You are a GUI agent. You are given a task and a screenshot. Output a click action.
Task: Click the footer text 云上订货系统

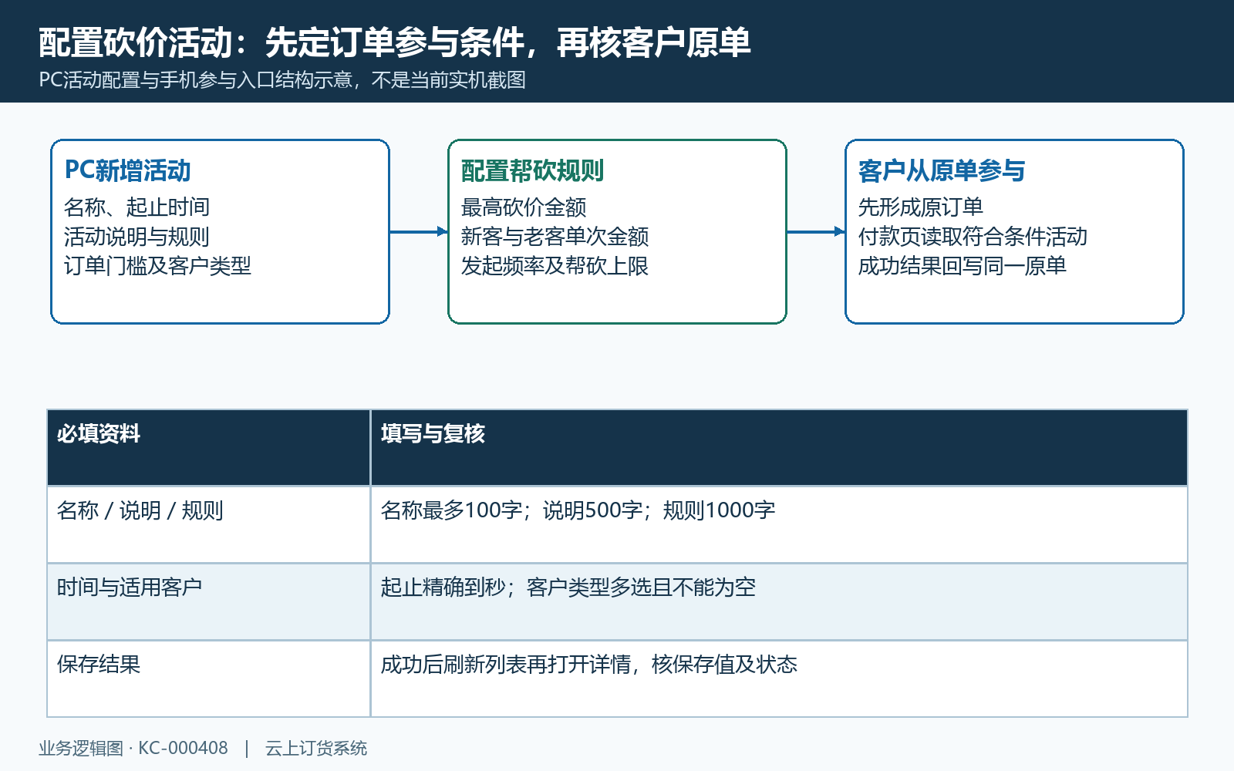[x=316, y=748]
